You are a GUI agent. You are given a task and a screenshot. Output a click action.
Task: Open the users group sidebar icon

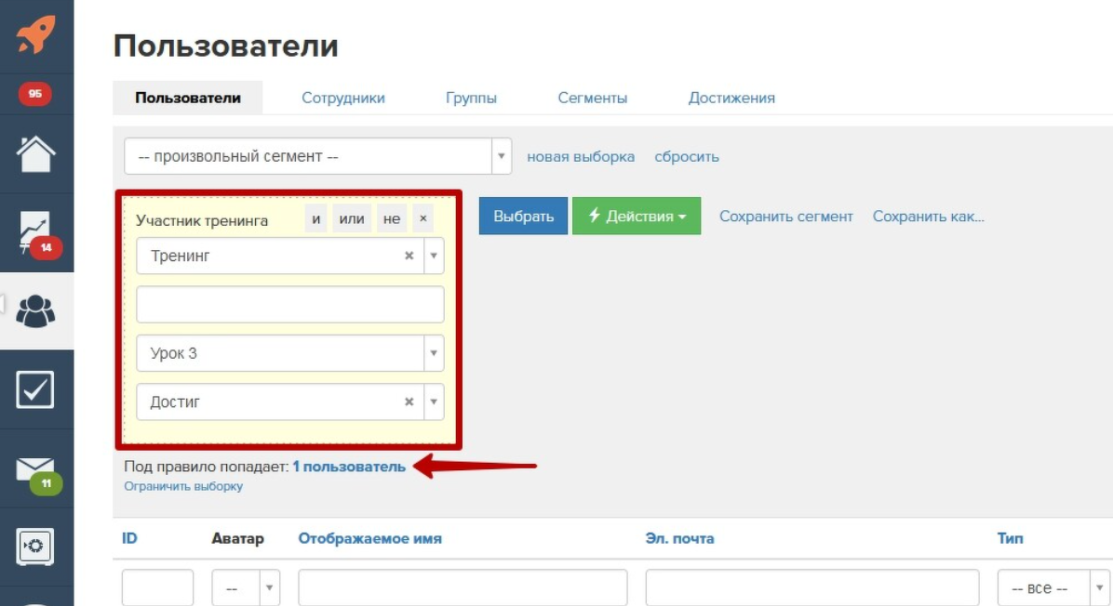point(35,310)
